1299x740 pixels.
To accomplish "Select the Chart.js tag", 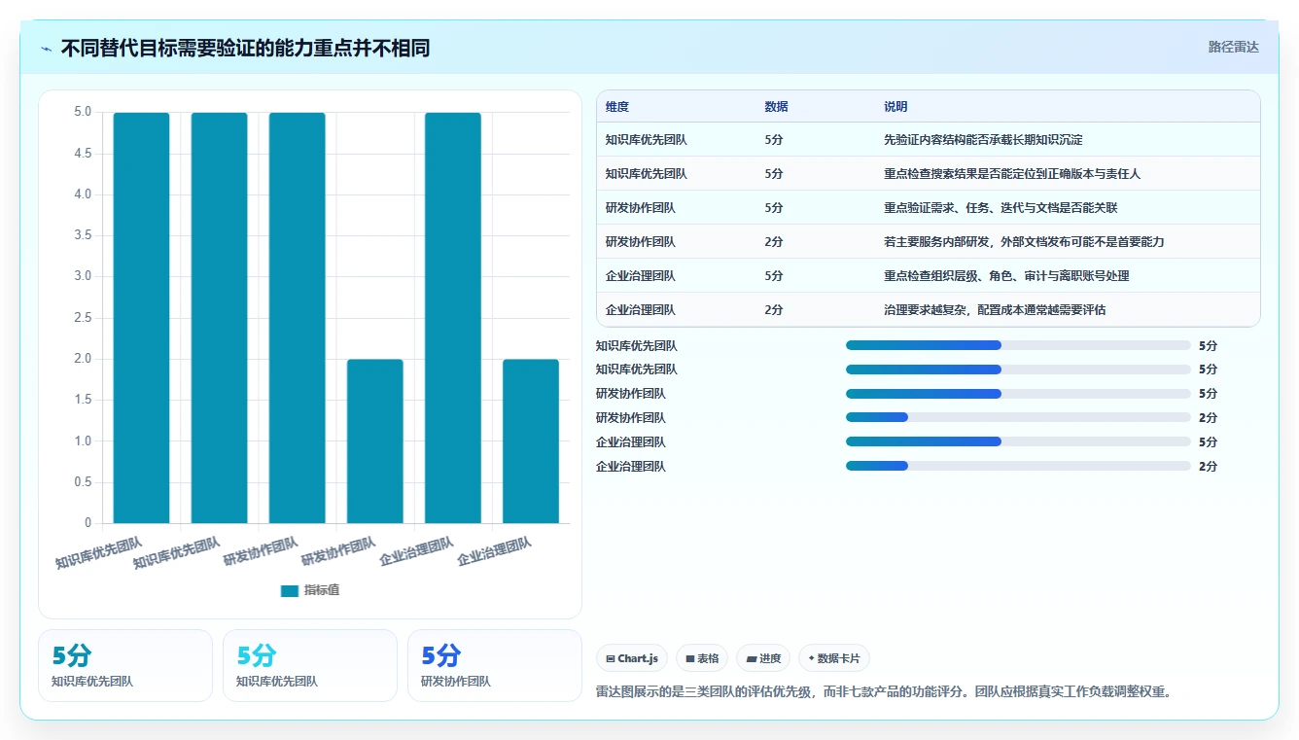I will (x=632, y=658).
